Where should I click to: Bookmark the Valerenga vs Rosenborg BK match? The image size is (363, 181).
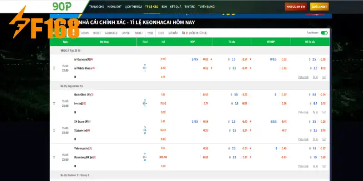click(x=54, y=157)
